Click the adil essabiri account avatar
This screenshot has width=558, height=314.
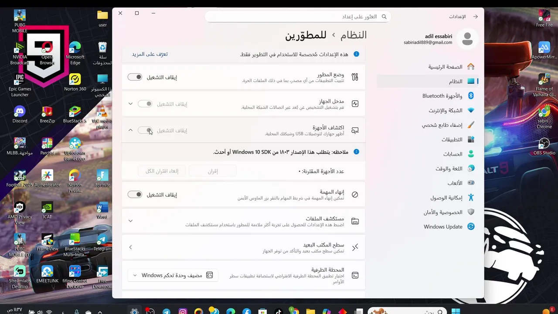(x=467, y=39)
